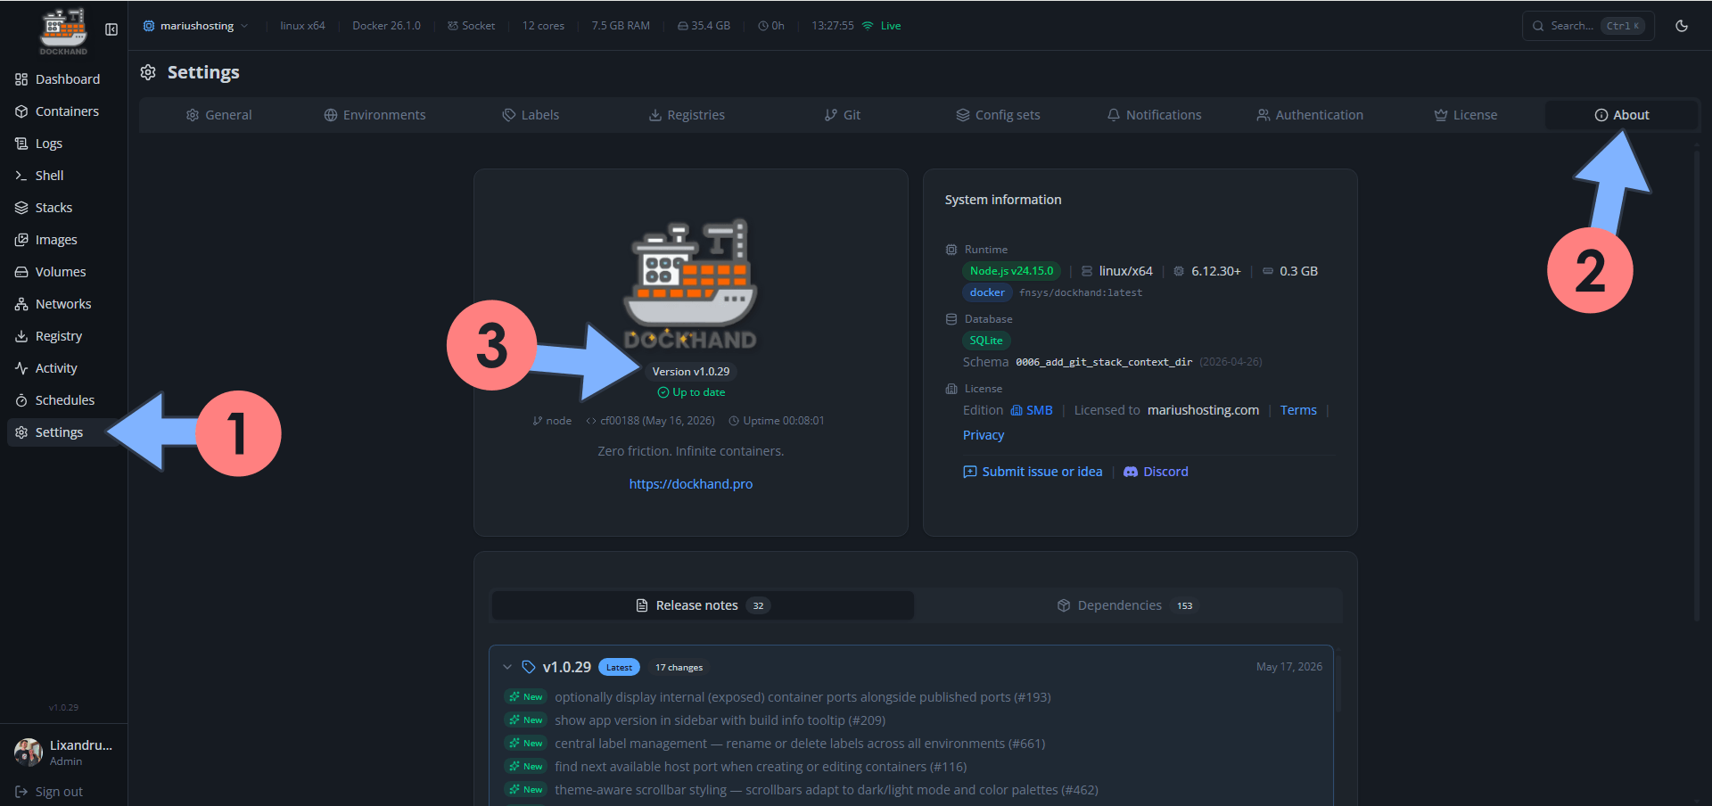Open the Terms link
Viewport: 1712px width, 806px height.
tap(1298, 410)
